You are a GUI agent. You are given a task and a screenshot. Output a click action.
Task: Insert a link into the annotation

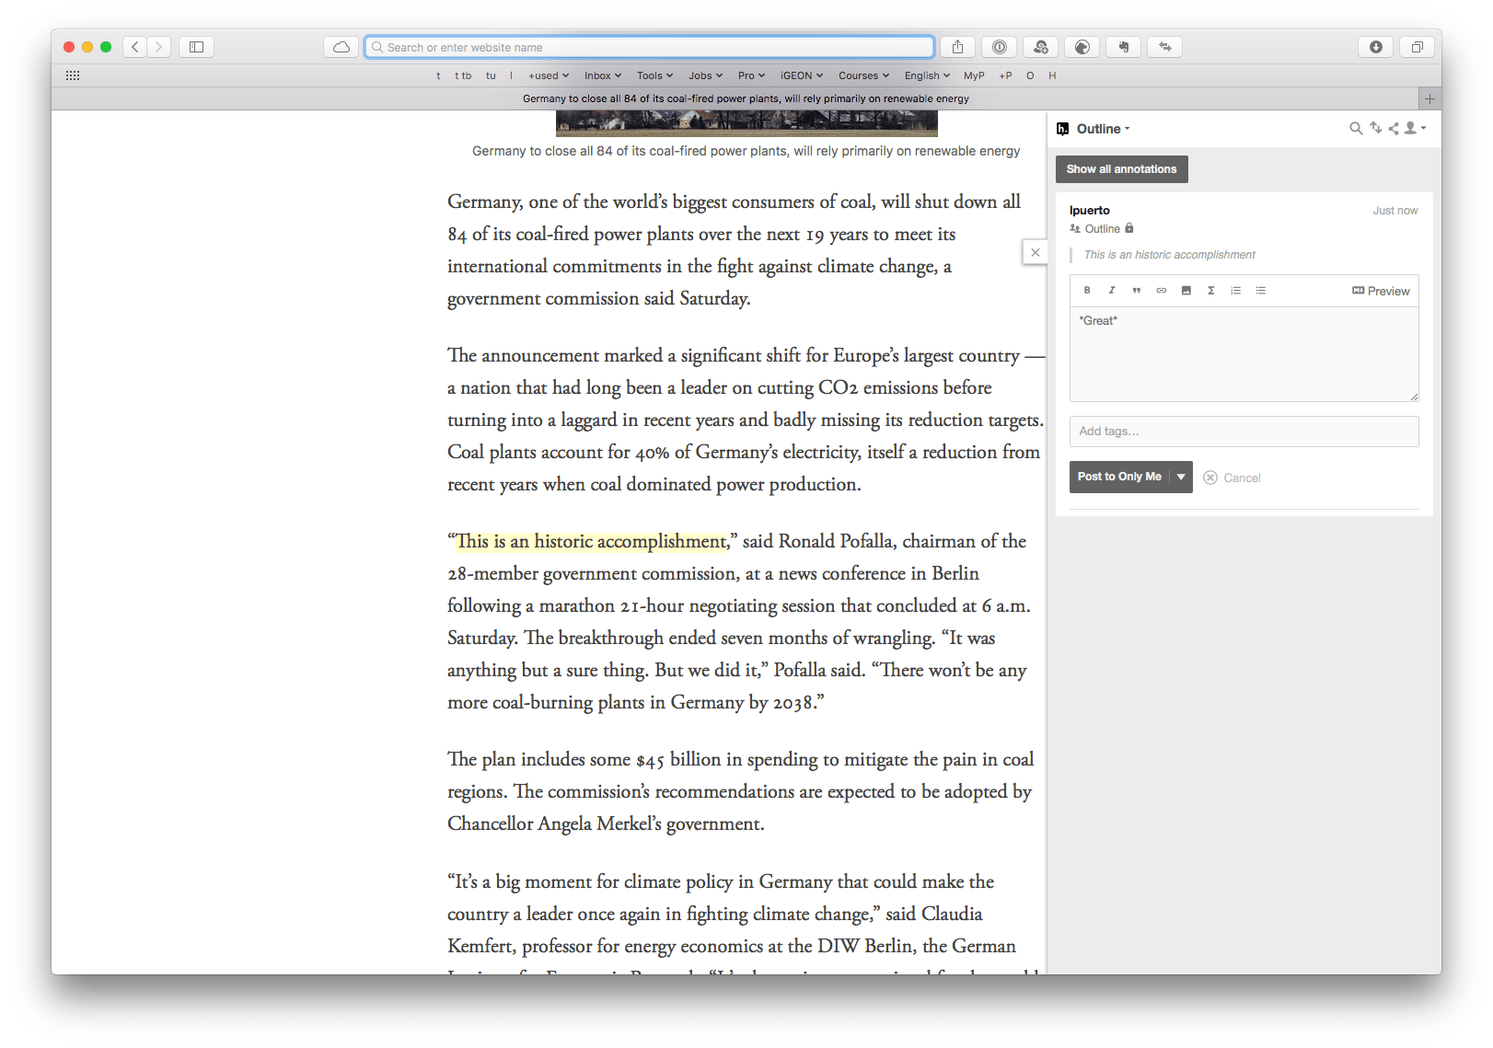point(1161,290)
